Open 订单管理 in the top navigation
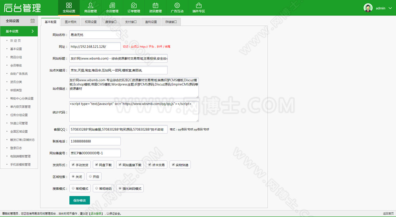Screen dimensions: 396x217 click(134, 8)
